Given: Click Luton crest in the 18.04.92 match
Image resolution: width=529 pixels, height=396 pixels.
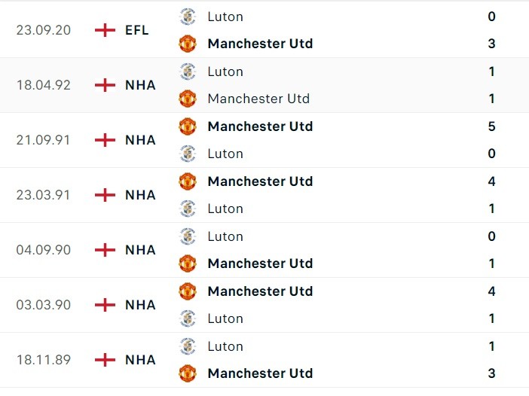Looking at the screenshot, I should tap(188, 72).
